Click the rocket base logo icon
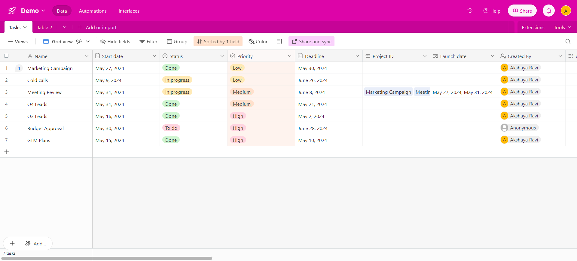577x261 pixels. (x=12, y=11)
